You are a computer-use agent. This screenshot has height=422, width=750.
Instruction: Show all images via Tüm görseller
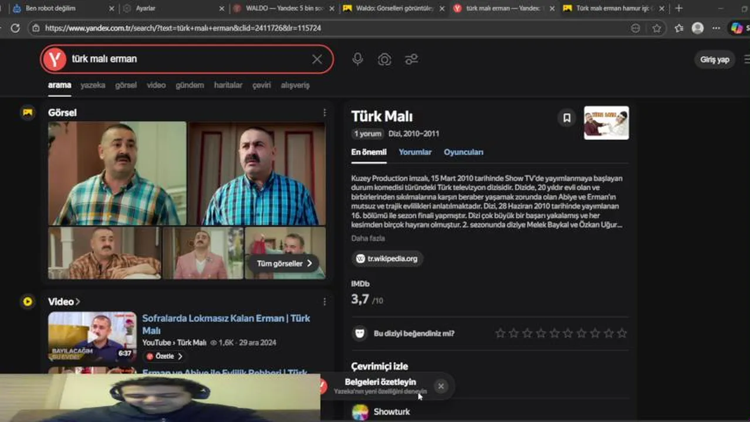[x=284, y=264]
